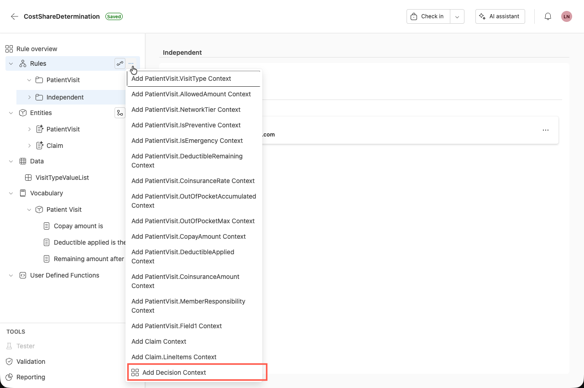Open the entity diagram icon beside Entities
This screenshot has height=388, width=584.
[x=120, y=113]
